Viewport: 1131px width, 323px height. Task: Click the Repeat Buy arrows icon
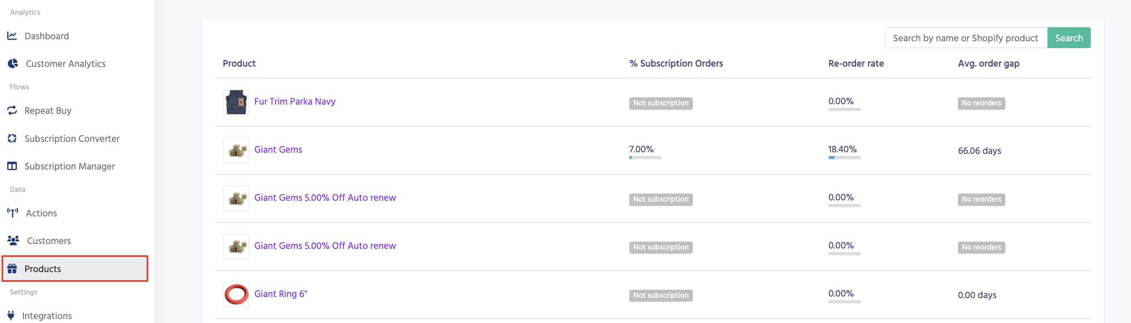click(12, 111)
